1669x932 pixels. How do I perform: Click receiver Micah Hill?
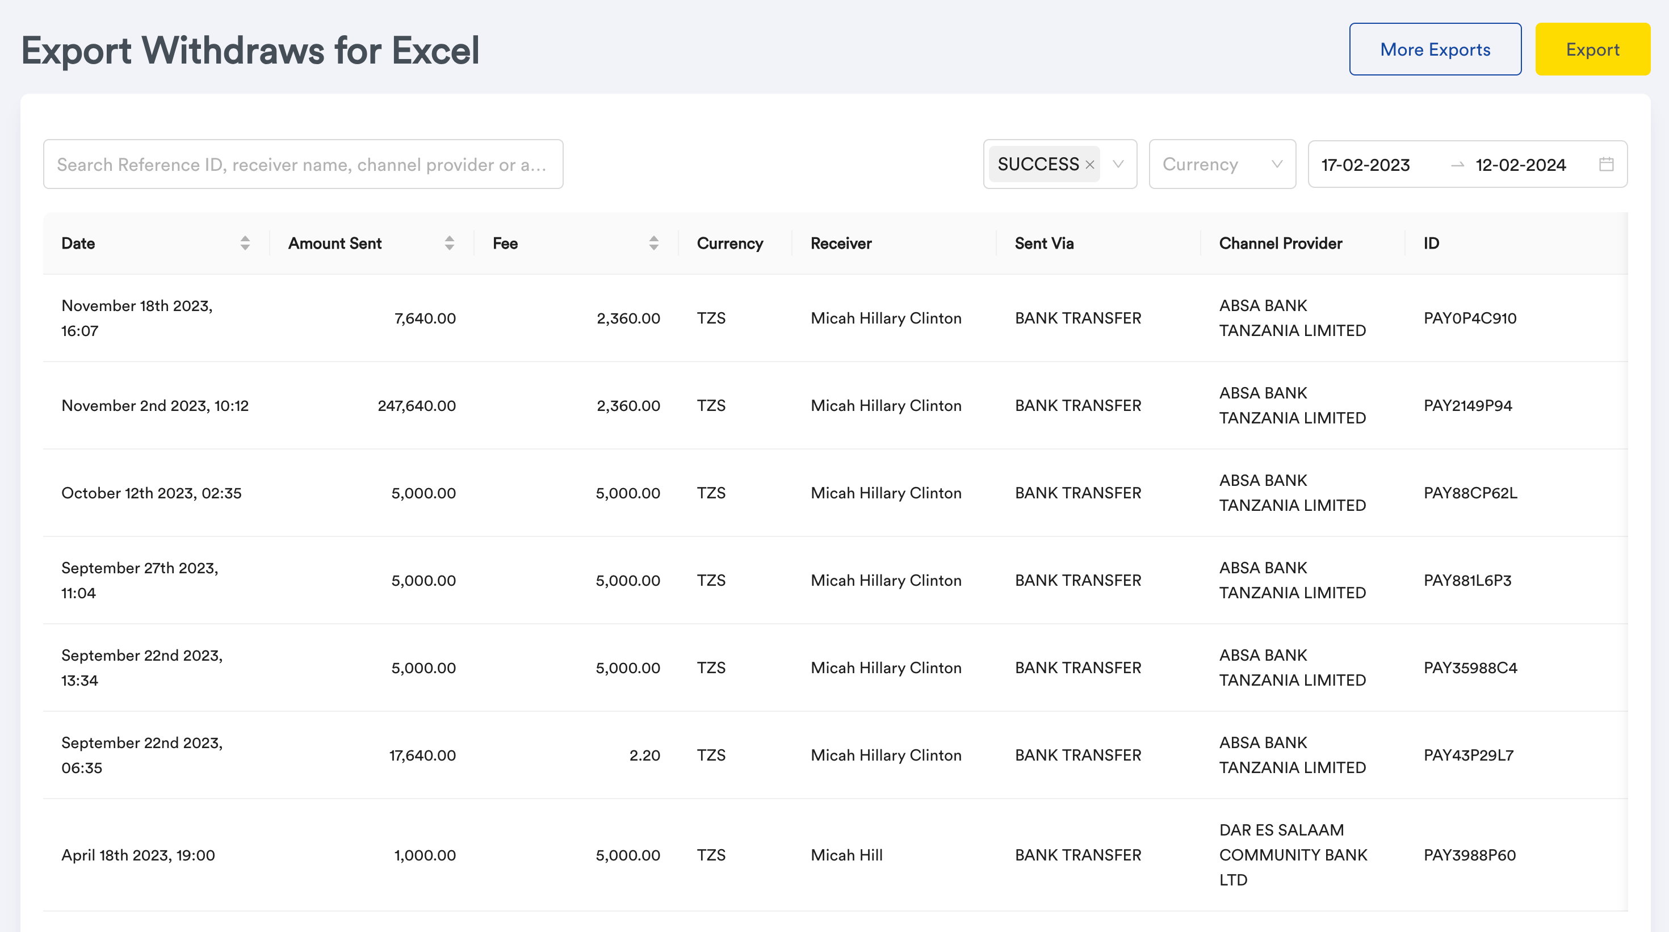point(846,855)
